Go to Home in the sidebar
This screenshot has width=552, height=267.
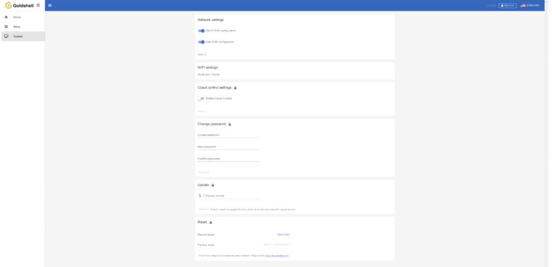click(17, 17)
